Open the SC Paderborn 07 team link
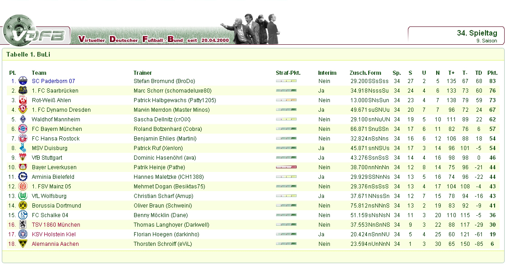 pos(53,81)
